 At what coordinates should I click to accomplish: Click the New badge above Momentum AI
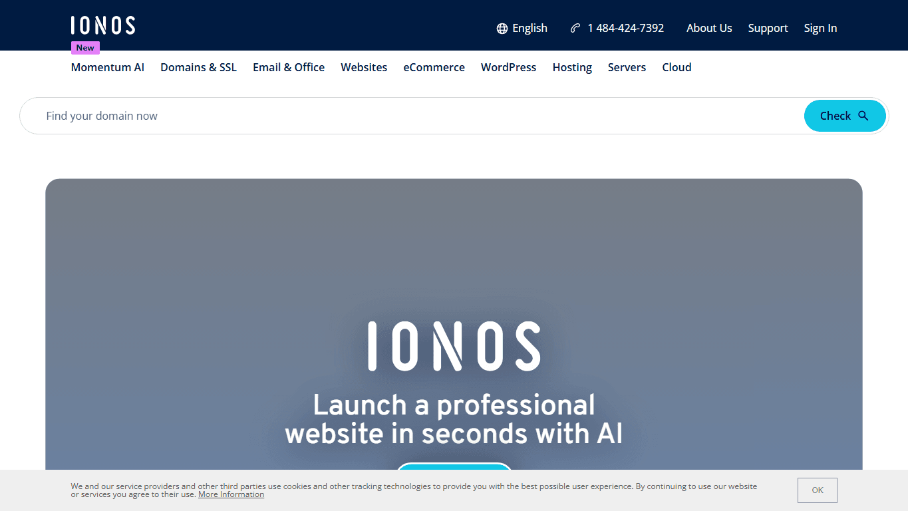click(85, 48)
